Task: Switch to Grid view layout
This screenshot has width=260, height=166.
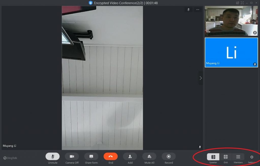Action: coord(225,157)
